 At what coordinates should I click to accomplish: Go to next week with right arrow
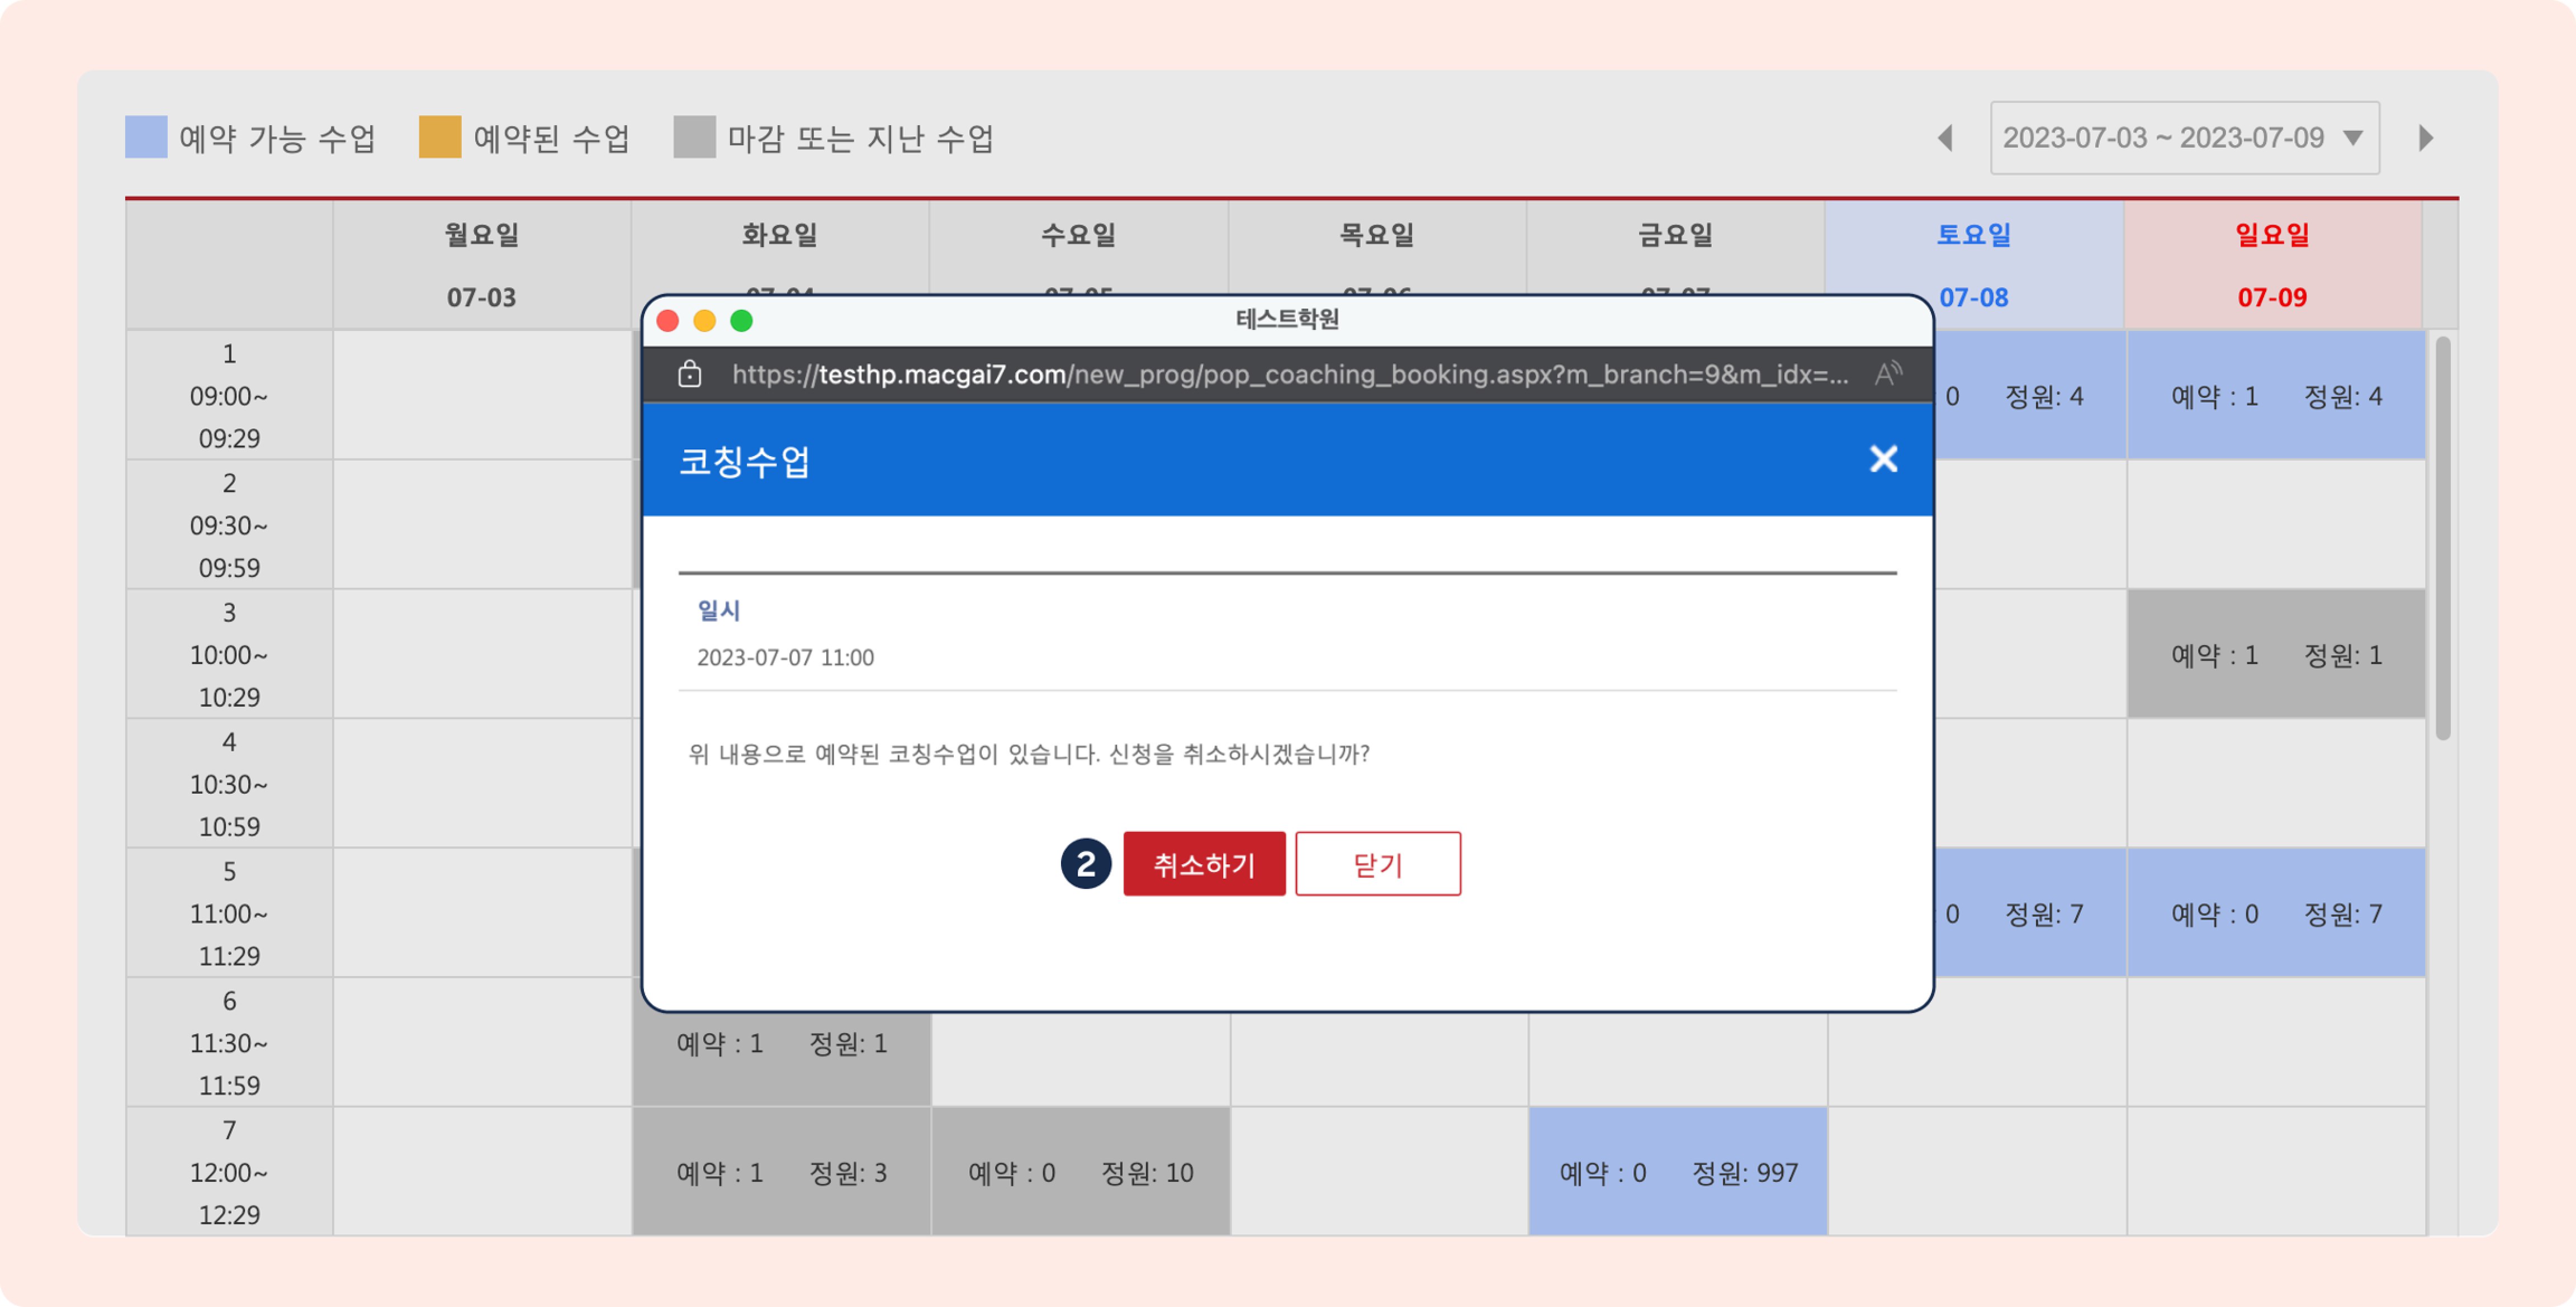(x=2425, y=138)
